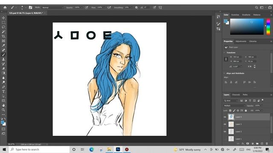Open the Smoothing value dropdown
The height and width of the screenshot is (153, 273).
132,8
